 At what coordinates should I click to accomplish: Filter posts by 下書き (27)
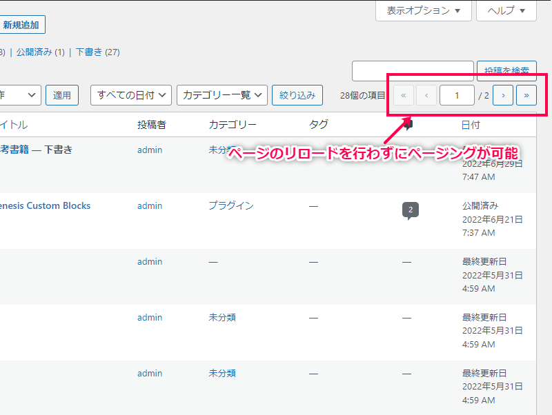point(97,52)
